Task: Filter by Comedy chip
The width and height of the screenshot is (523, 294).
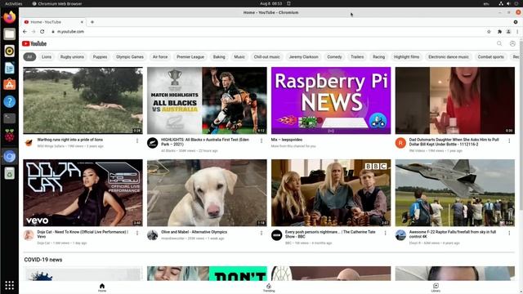Action: [334, 57]
